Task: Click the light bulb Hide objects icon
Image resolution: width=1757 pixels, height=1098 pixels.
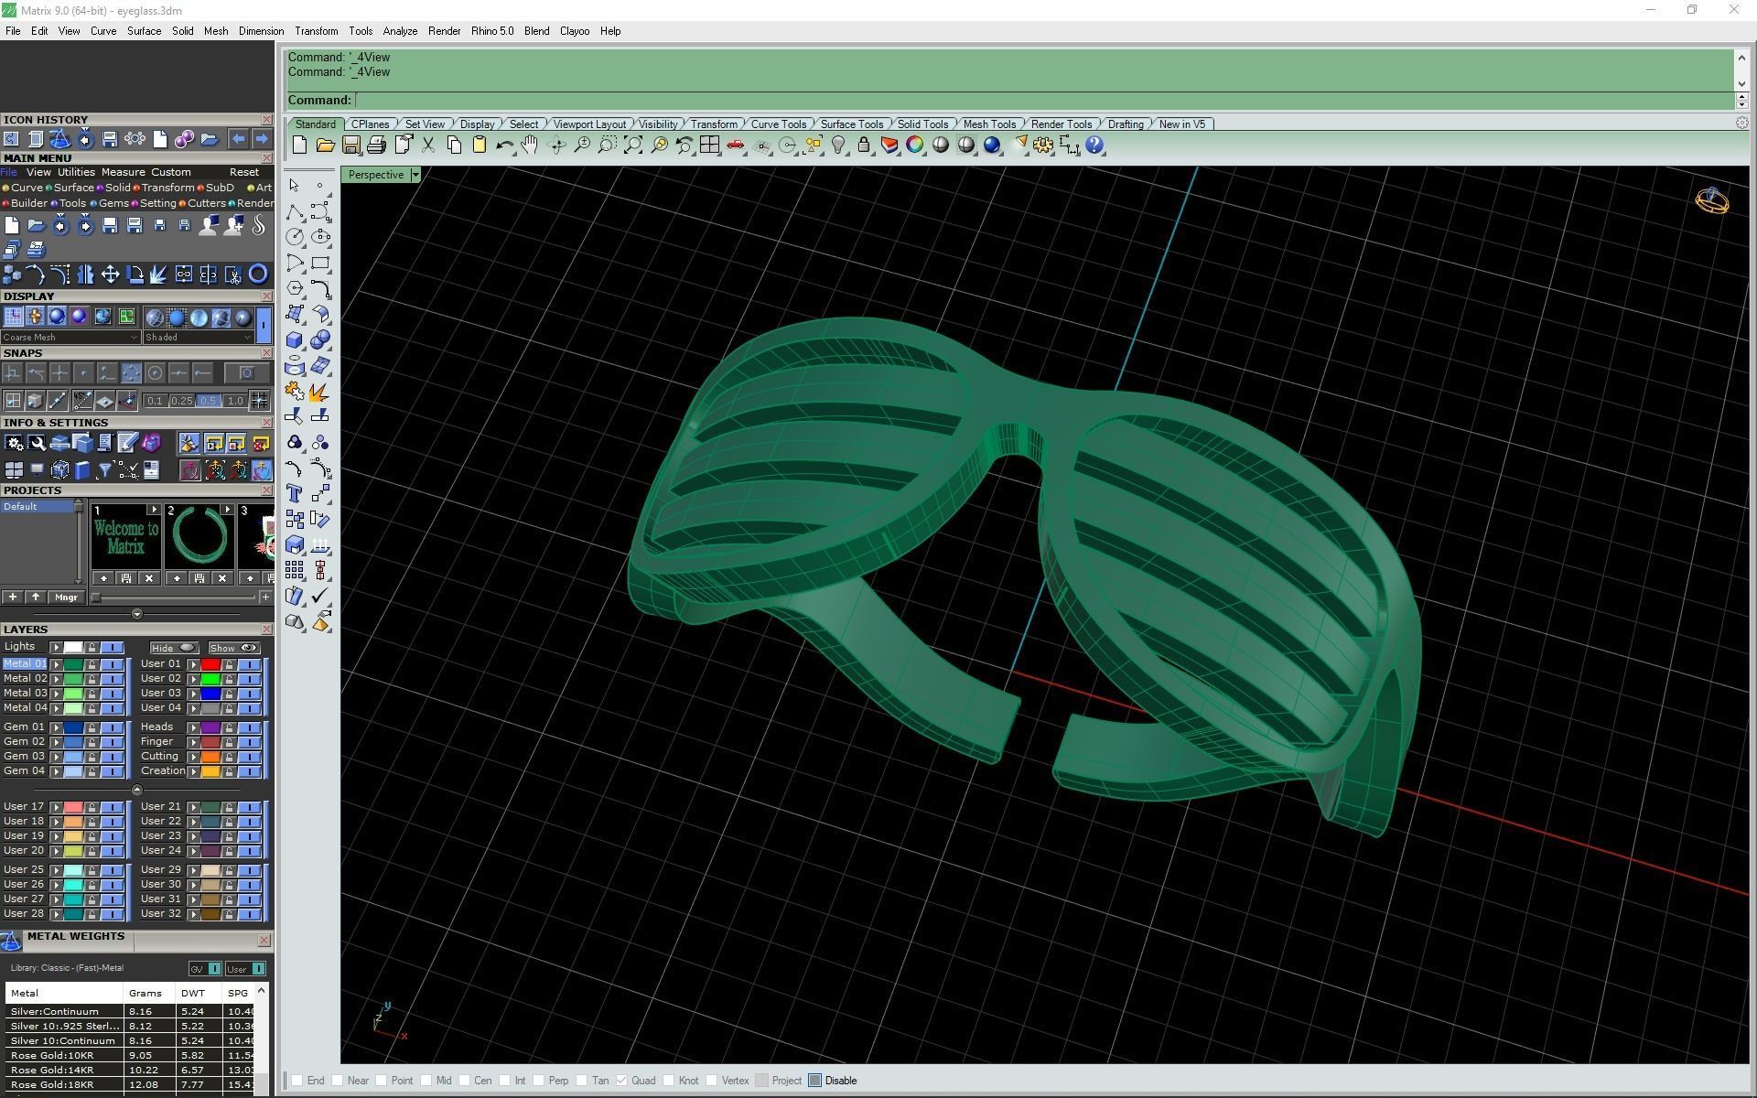Action: pyautogui.click(x=837, y=145)
